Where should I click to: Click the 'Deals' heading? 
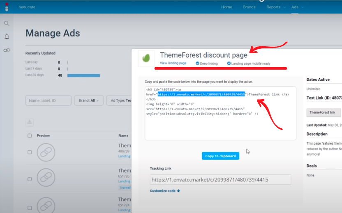tap(312, 166)
